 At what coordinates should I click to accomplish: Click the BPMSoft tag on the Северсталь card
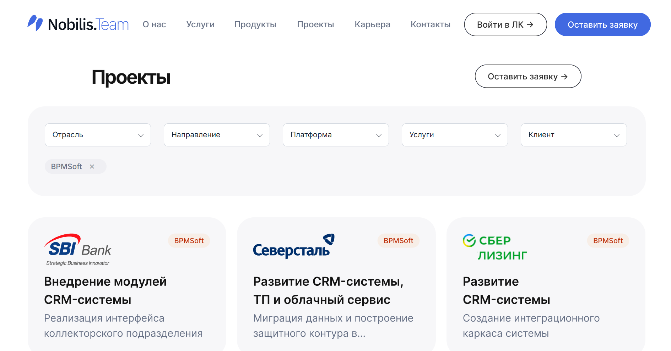click(x=398, y=241)
